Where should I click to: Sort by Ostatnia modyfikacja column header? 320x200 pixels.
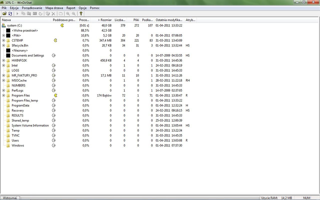tap(169, 20)
